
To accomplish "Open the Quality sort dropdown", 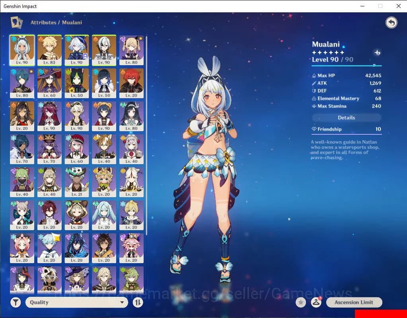I will (77, 302).
